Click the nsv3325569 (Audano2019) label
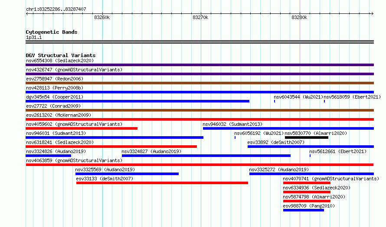Screen dimensions: 386x227 [105, 169]
